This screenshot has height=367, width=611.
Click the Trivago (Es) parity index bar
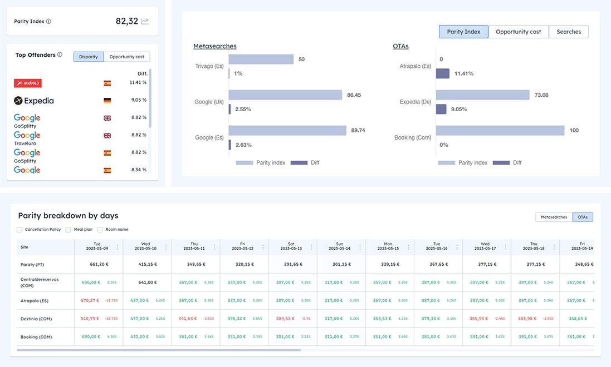[x=261, y=59]
